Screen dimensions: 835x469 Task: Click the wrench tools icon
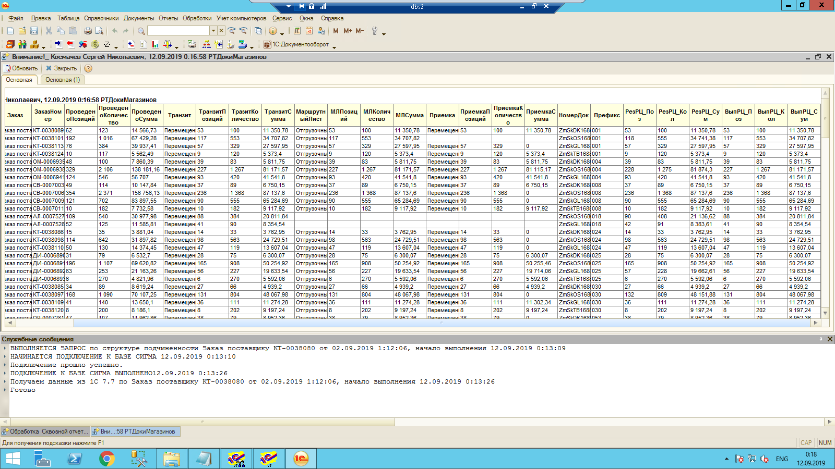tap(374, 31)
